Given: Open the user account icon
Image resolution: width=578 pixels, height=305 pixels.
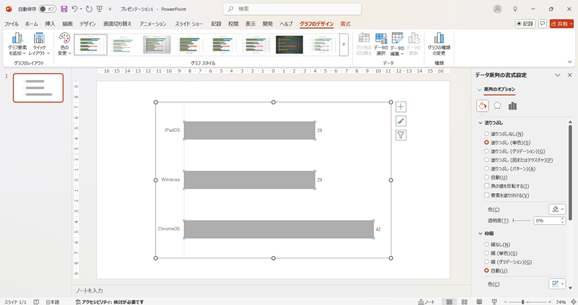Looking at the screenshot, I should (498, 9).
